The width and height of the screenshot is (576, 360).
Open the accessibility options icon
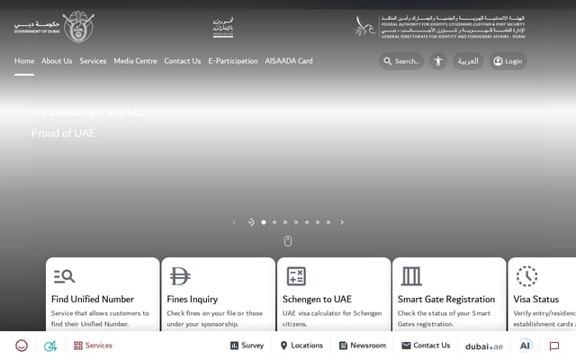[438, 61]
